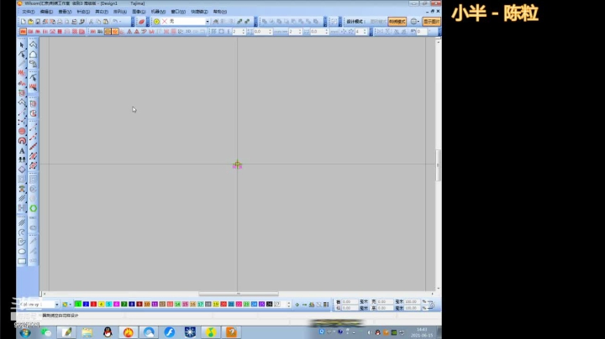Select the rectangle tool in left toolbox
Screen dimensions: 605x339
click(x=22, y=261)
